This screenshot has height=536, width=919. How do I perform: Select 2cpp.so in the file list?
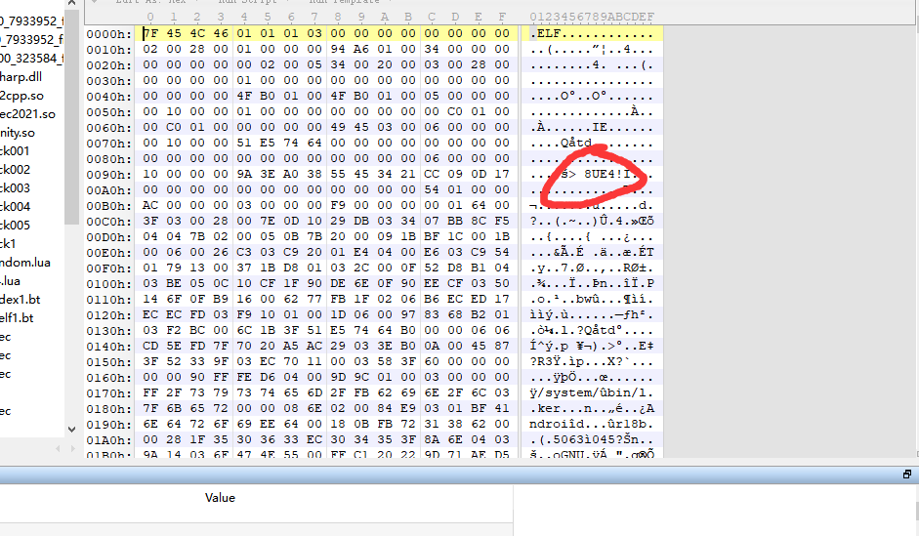click(x=21, y=96)
